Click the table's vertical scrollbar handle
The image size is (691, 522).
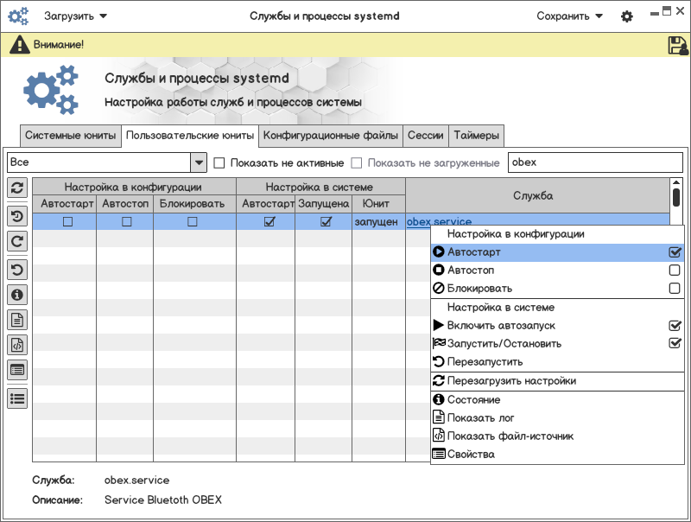point(676,196)
